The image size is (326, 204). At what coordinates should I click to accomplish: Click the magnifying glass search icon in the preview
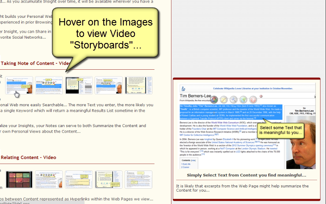234,100
